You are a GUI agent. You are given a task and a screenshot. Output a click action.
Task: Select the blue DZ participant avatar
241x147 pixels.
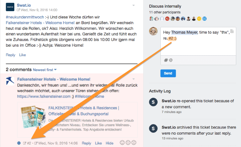204,19
